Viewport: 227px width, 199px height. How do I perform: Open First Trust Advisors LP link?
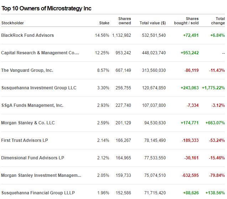coord(25,140)
